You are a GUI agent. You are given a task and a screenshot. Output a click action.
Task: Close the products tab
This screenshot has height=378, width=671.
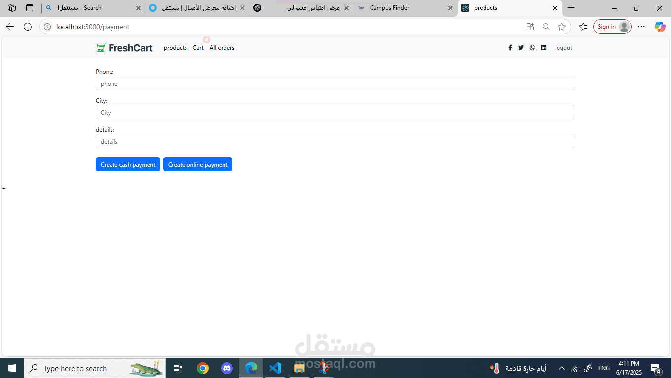point(555,8)
